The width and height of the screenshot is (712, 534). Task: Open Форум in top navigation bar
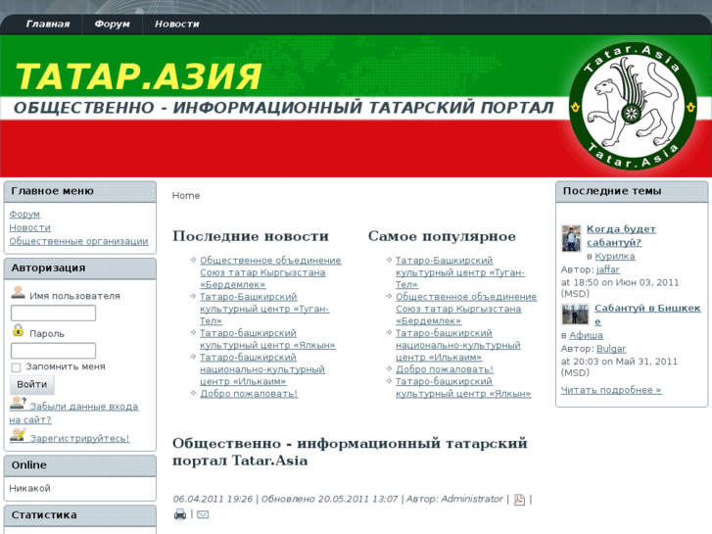[x=113, y=24]
